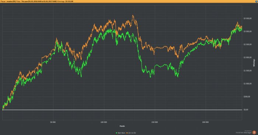Image resolution: width=258 pixels, height=135 pixels.
Task: Click the $0,00 winnings axis label
Action: 246,109
